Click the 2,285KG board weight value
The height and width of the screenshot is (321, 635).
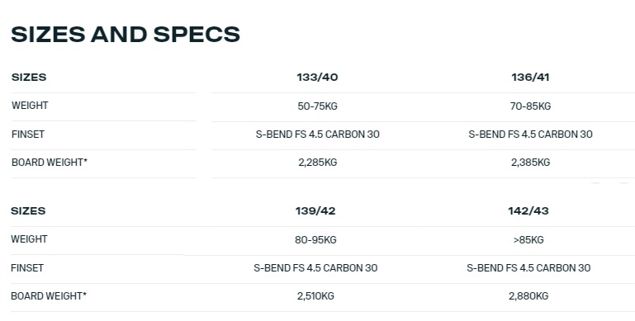coord(317,163)
